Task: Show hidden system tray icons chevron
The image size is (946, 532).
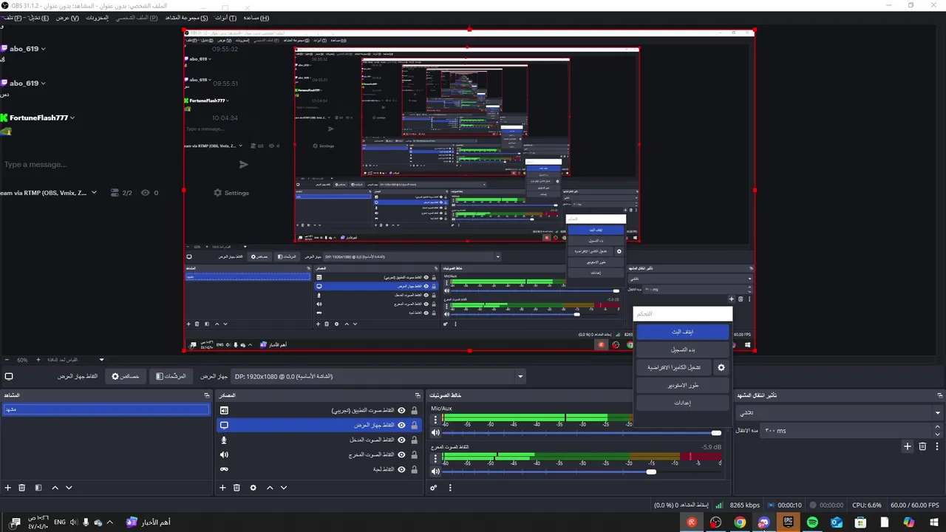Action: 110,522
